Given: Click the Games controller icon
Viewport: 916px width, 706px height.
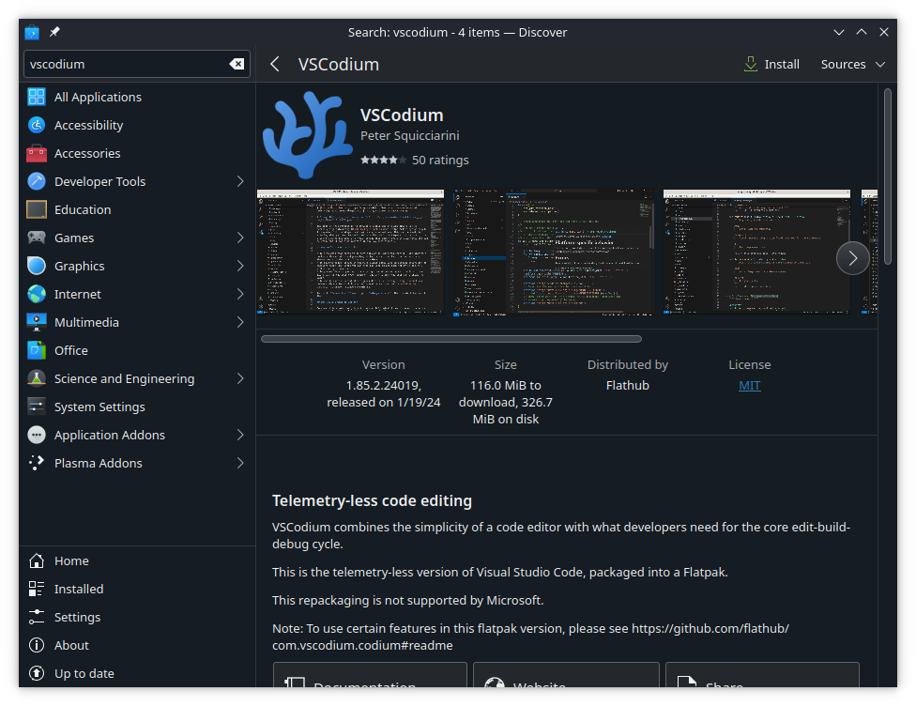Looking at the screenshot, I should click(37, 238).
